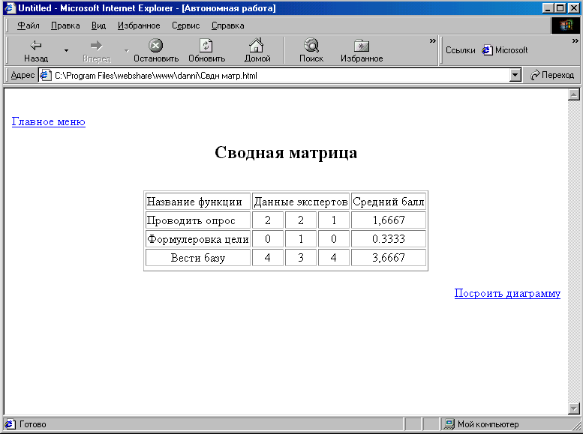583x434 pixels.
Task: Click the Вперед forward arrow
Action: tap(97, 50)
